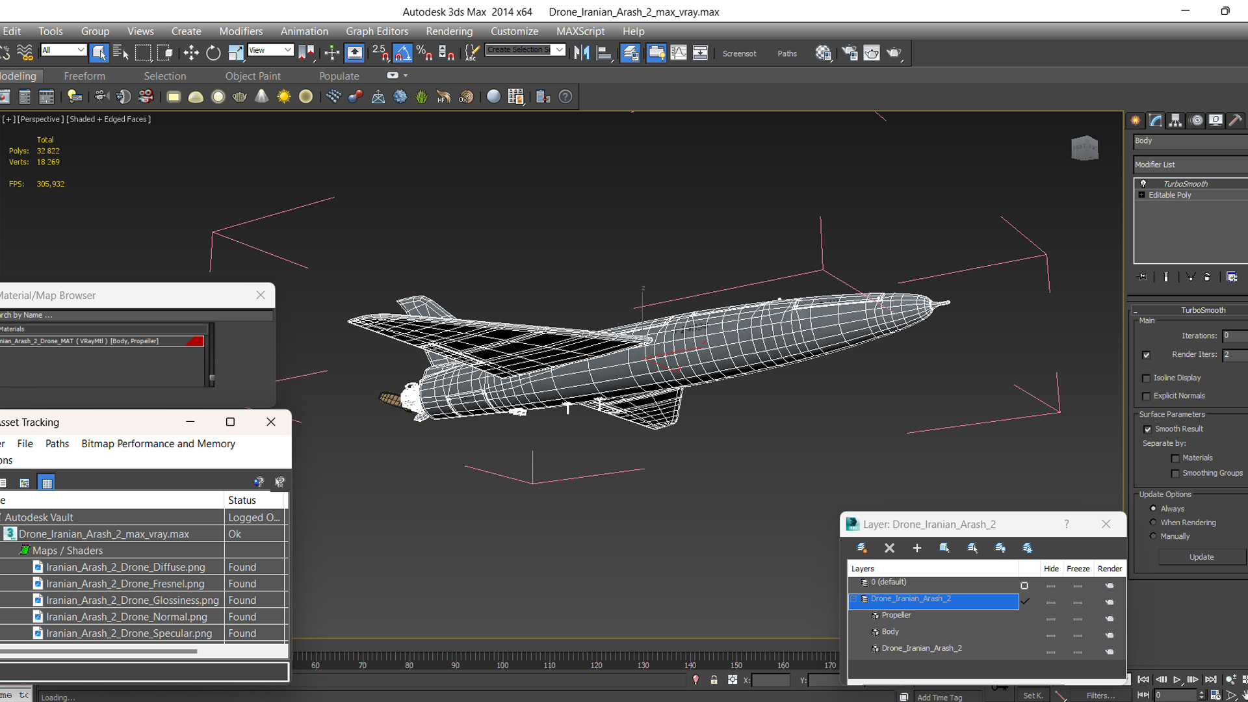
Task: Click Create New Layer icon in Layer dialog
Action: pos(862,548)
